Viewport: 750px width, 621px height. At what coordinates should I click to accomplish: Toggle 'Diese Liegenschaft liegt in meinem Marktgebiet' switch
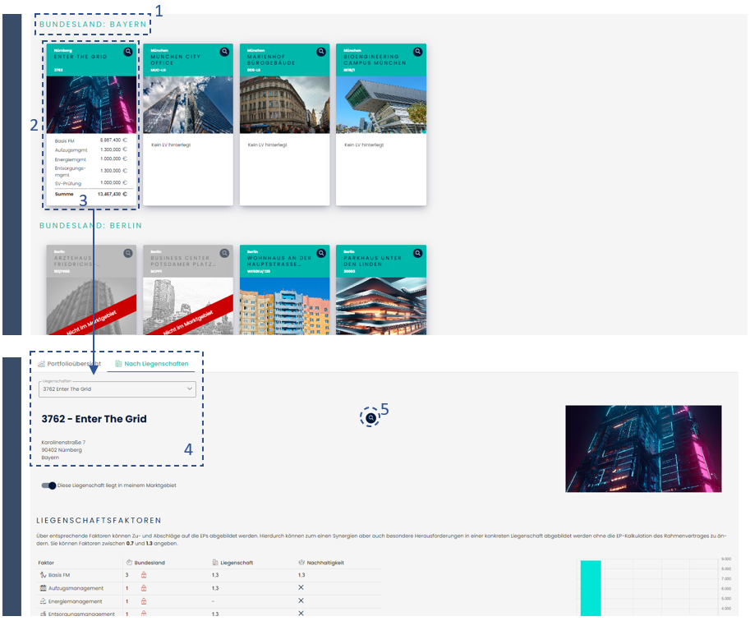point(48,485)
